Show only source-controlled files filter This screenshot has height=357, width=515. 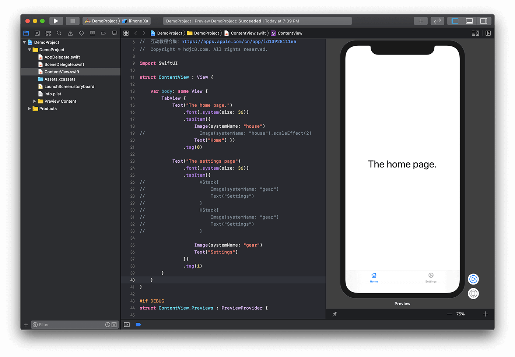114,325
